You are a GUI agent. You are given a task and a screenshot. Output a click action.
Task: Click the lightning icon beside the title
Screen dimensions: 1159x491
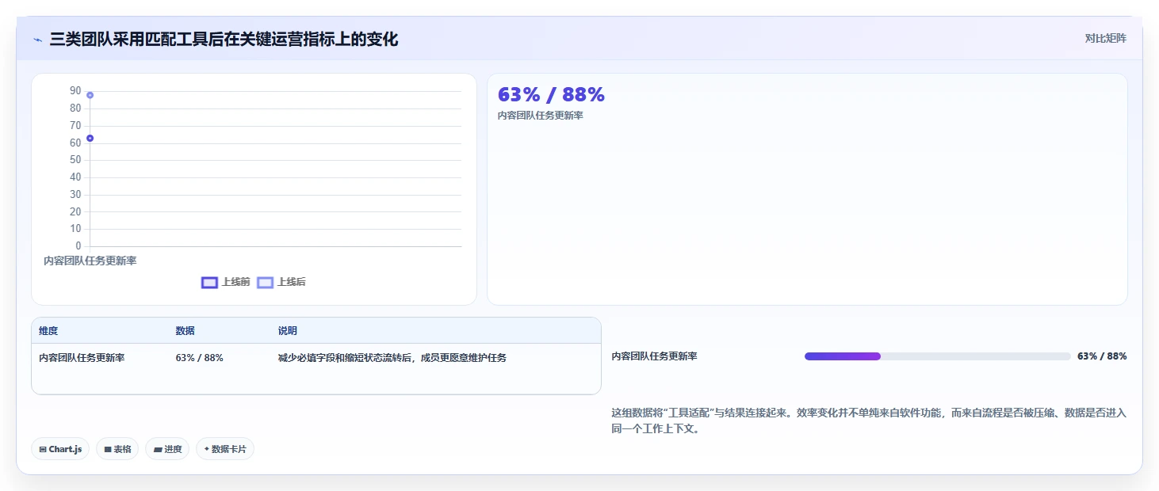pyautogui.click(x=37, y=40)
